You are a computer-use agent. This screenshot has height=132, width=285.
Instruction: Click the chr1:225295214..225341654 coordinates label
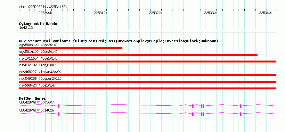pos(43,7)
